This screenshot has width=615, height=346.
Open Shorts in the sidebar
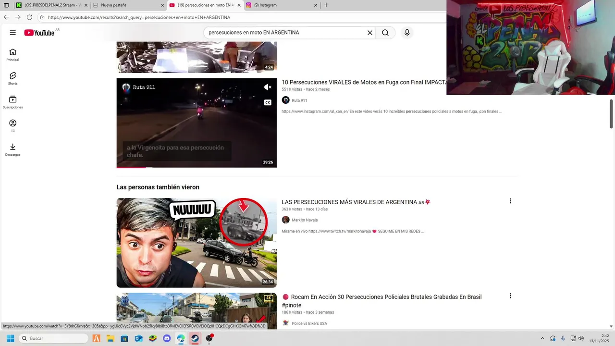[12, 79]
